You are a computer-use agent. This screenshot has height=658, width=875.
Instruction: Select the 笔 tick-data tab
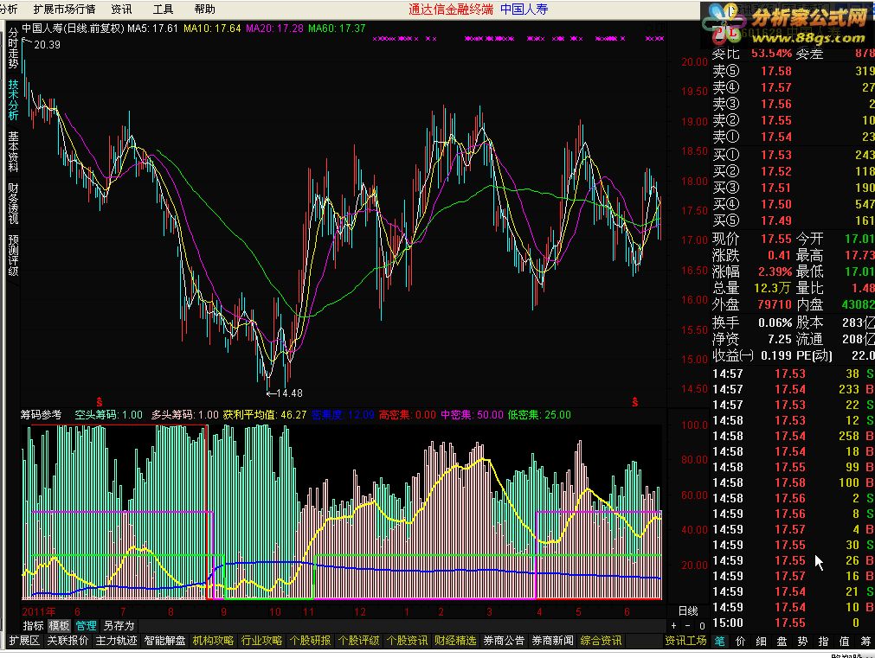coord(720,642)
